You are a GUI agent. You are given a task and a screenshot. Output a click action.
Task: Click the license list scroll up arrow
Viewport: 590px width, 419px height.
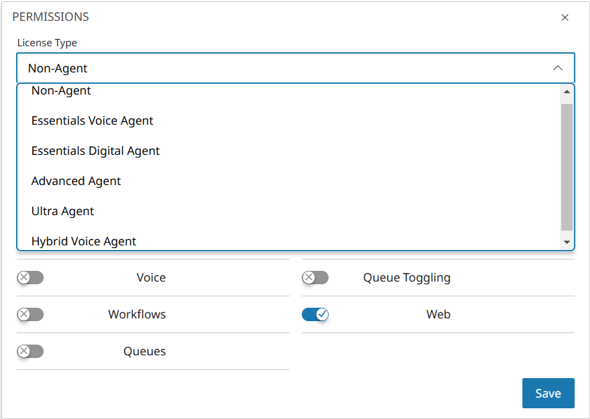[567, 92]
